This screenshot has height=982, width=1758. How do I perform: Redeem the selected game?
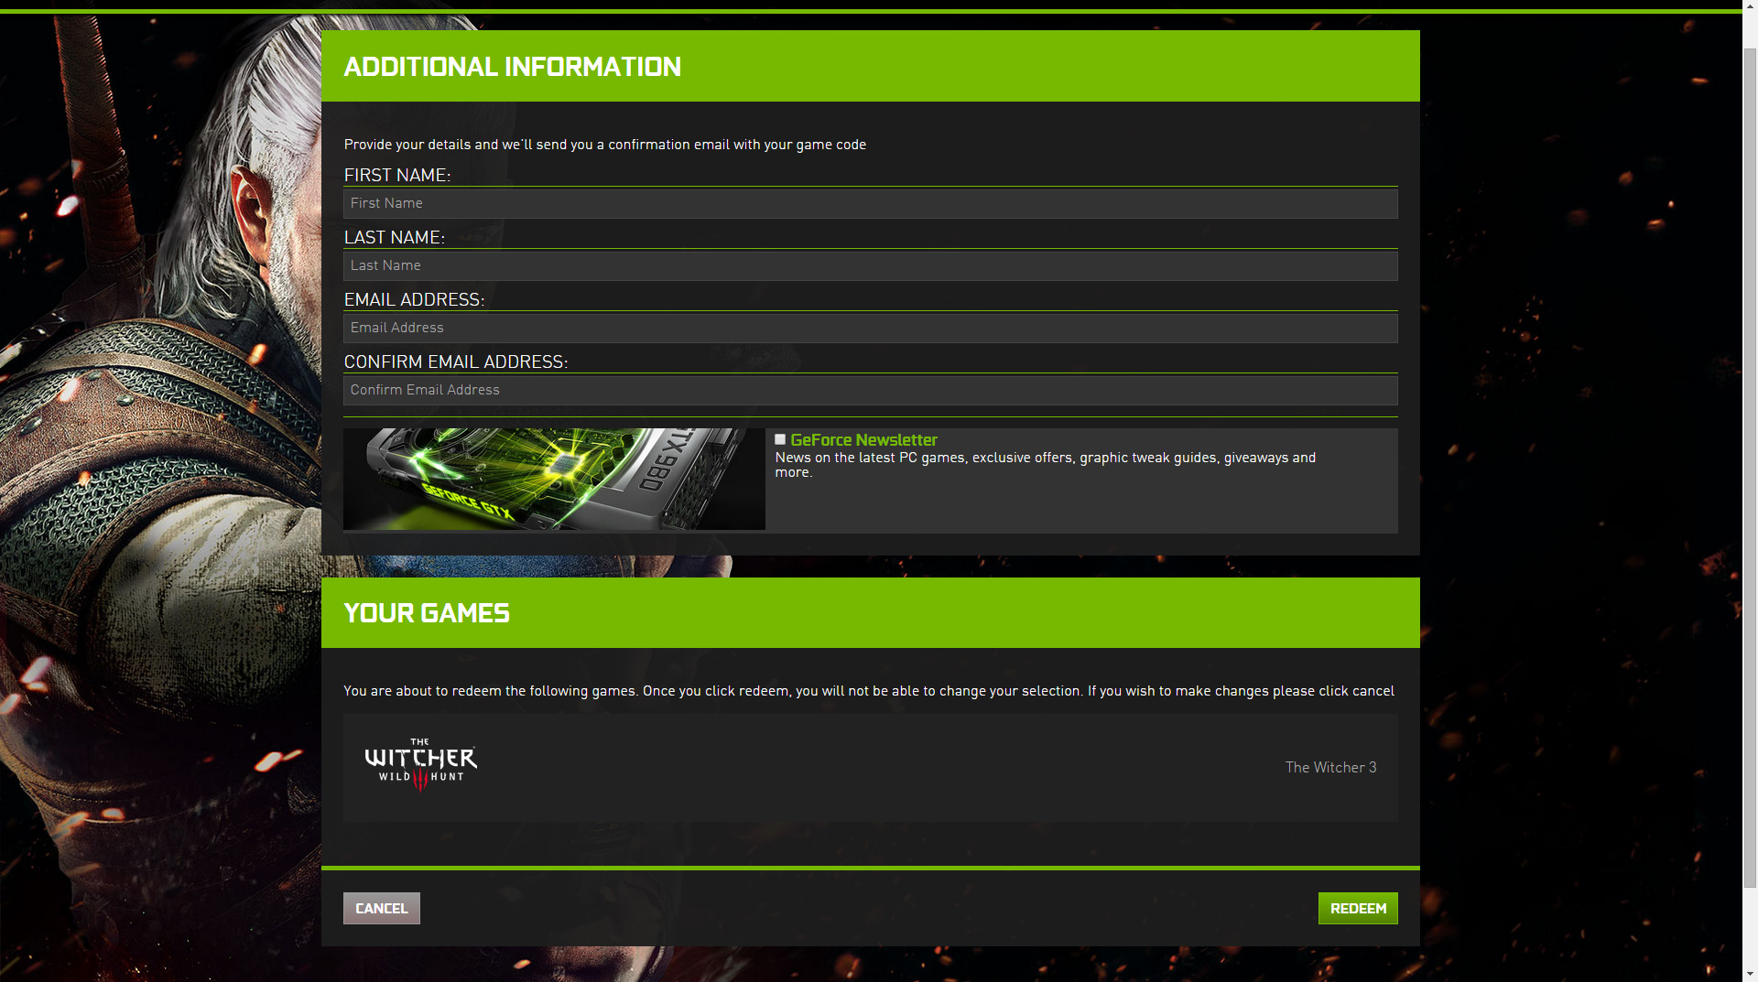pyautogui.click(x=1358, y=908)
